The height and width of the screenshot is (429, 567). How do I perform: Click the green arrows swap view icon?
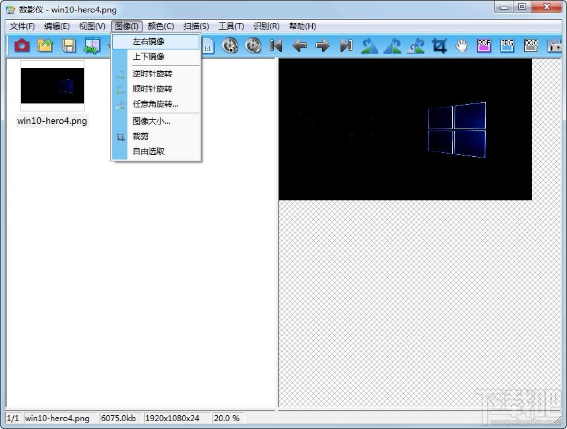pyautogui.click(x=92, y=45)
